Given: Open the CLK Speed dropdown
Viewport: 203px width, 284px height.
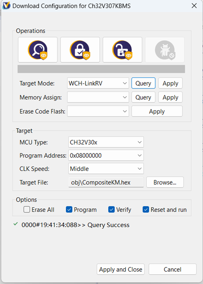Looking at the screenshot, I should click(x=106, y=168).
